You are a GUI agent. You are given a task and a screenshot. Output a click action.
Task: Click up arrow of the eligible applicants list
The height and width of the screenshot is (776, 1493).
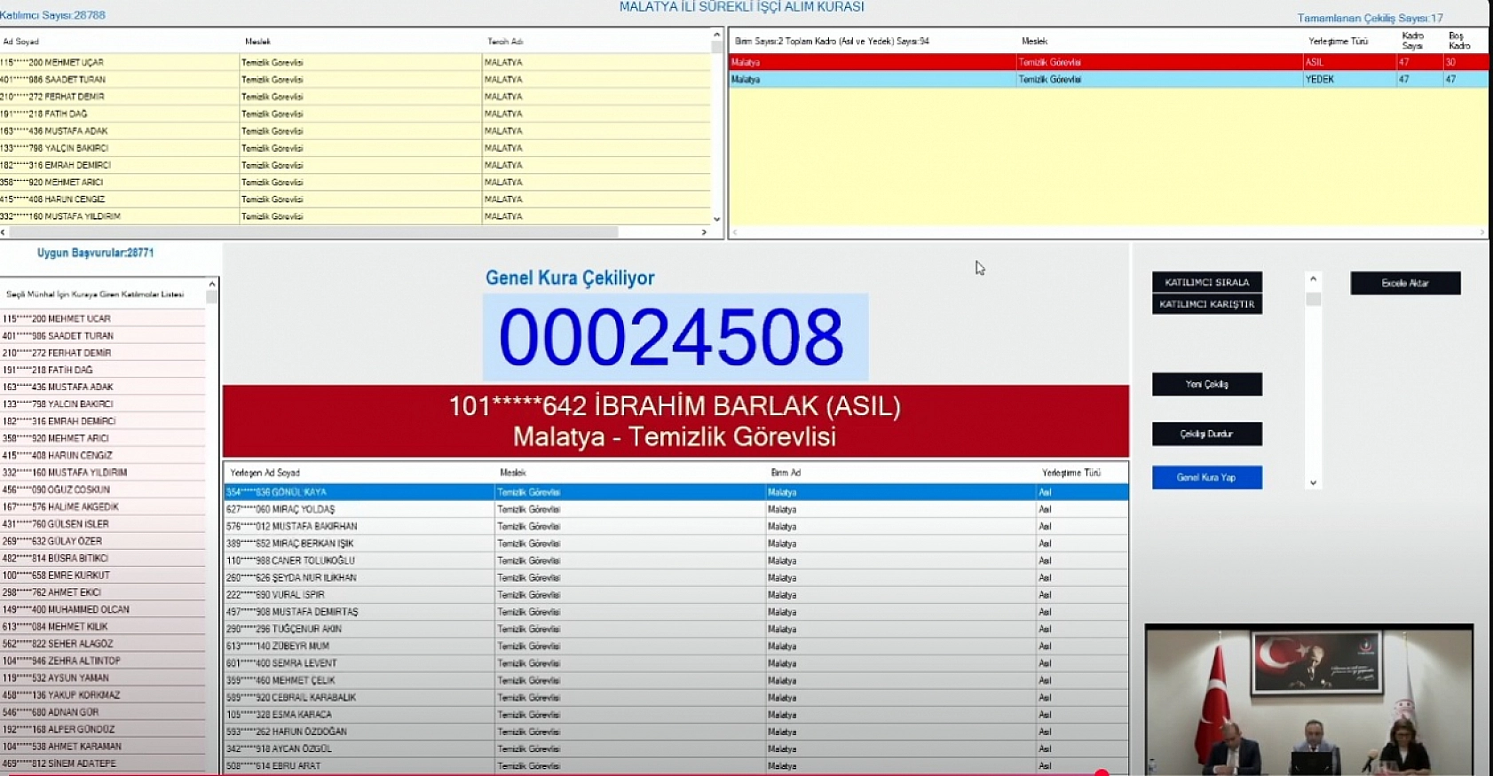click(211, 284)
